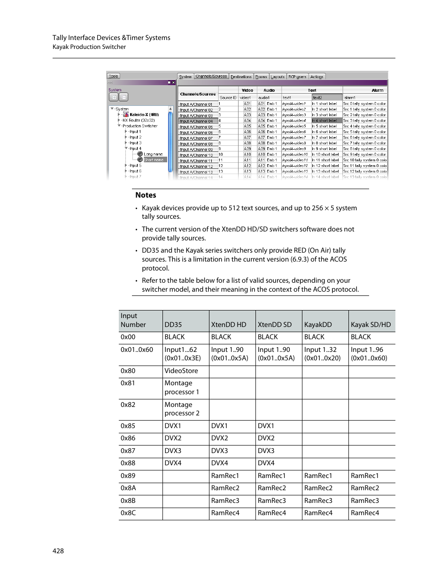Click text1 cell 'InputA-video2'
Screen dimensions: 448x581
pos(296,109)
